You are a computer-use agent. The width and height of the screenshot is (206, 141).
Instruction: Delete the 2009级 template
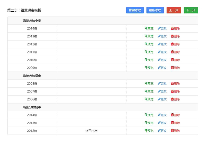pos(175,68)
